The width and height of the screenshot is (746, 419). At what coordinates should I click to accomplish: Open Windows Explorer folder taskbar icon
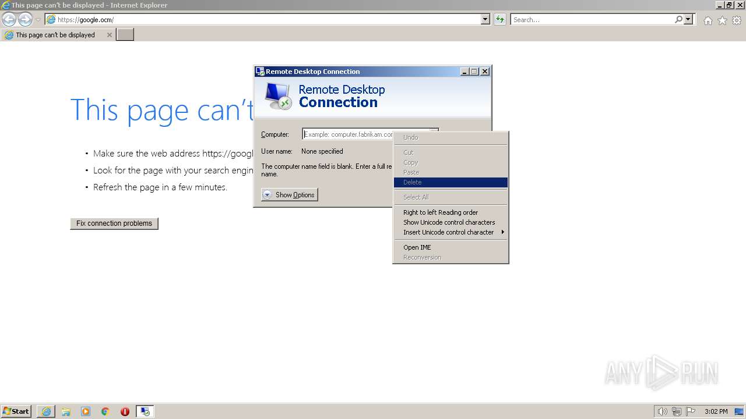point(66,411)
